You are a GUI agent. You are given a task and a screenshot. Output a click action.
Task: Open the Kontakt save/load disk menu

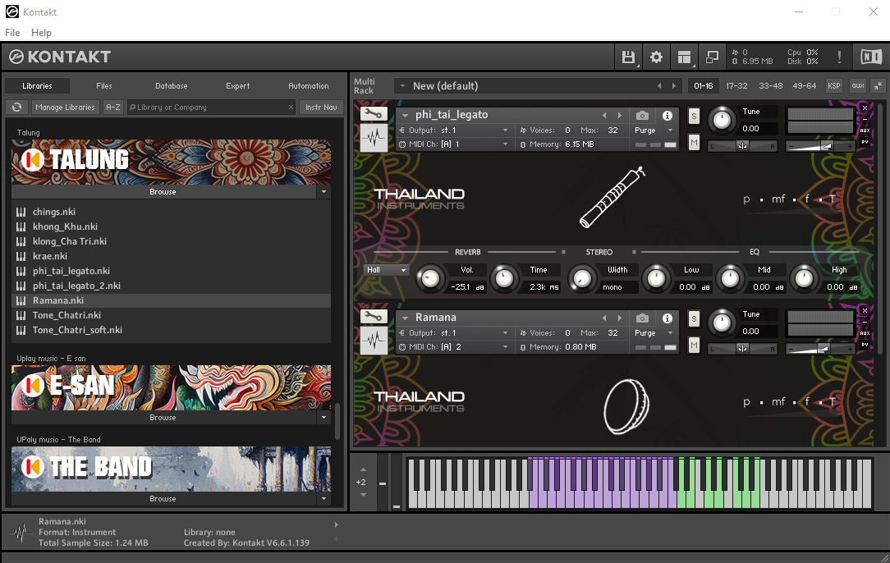[x=628, y=57]
